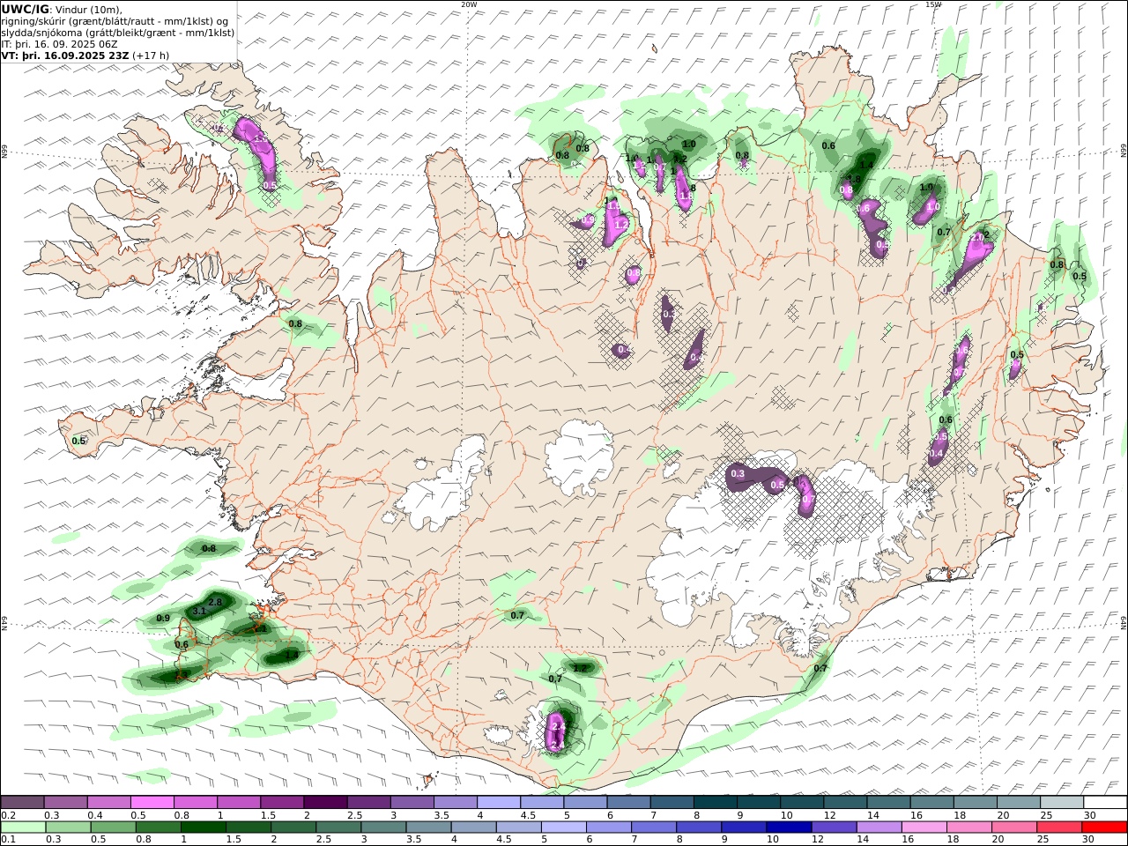The image size is (1128, 846).
Task: Select the bright red rain swatch at 30
Action: point(1104,827)
